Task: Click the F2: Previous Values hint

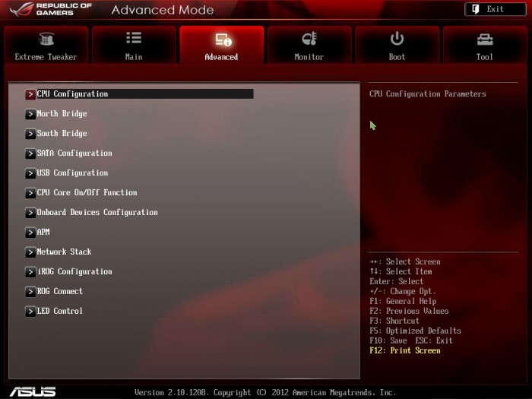Action: tap(409, 311)
